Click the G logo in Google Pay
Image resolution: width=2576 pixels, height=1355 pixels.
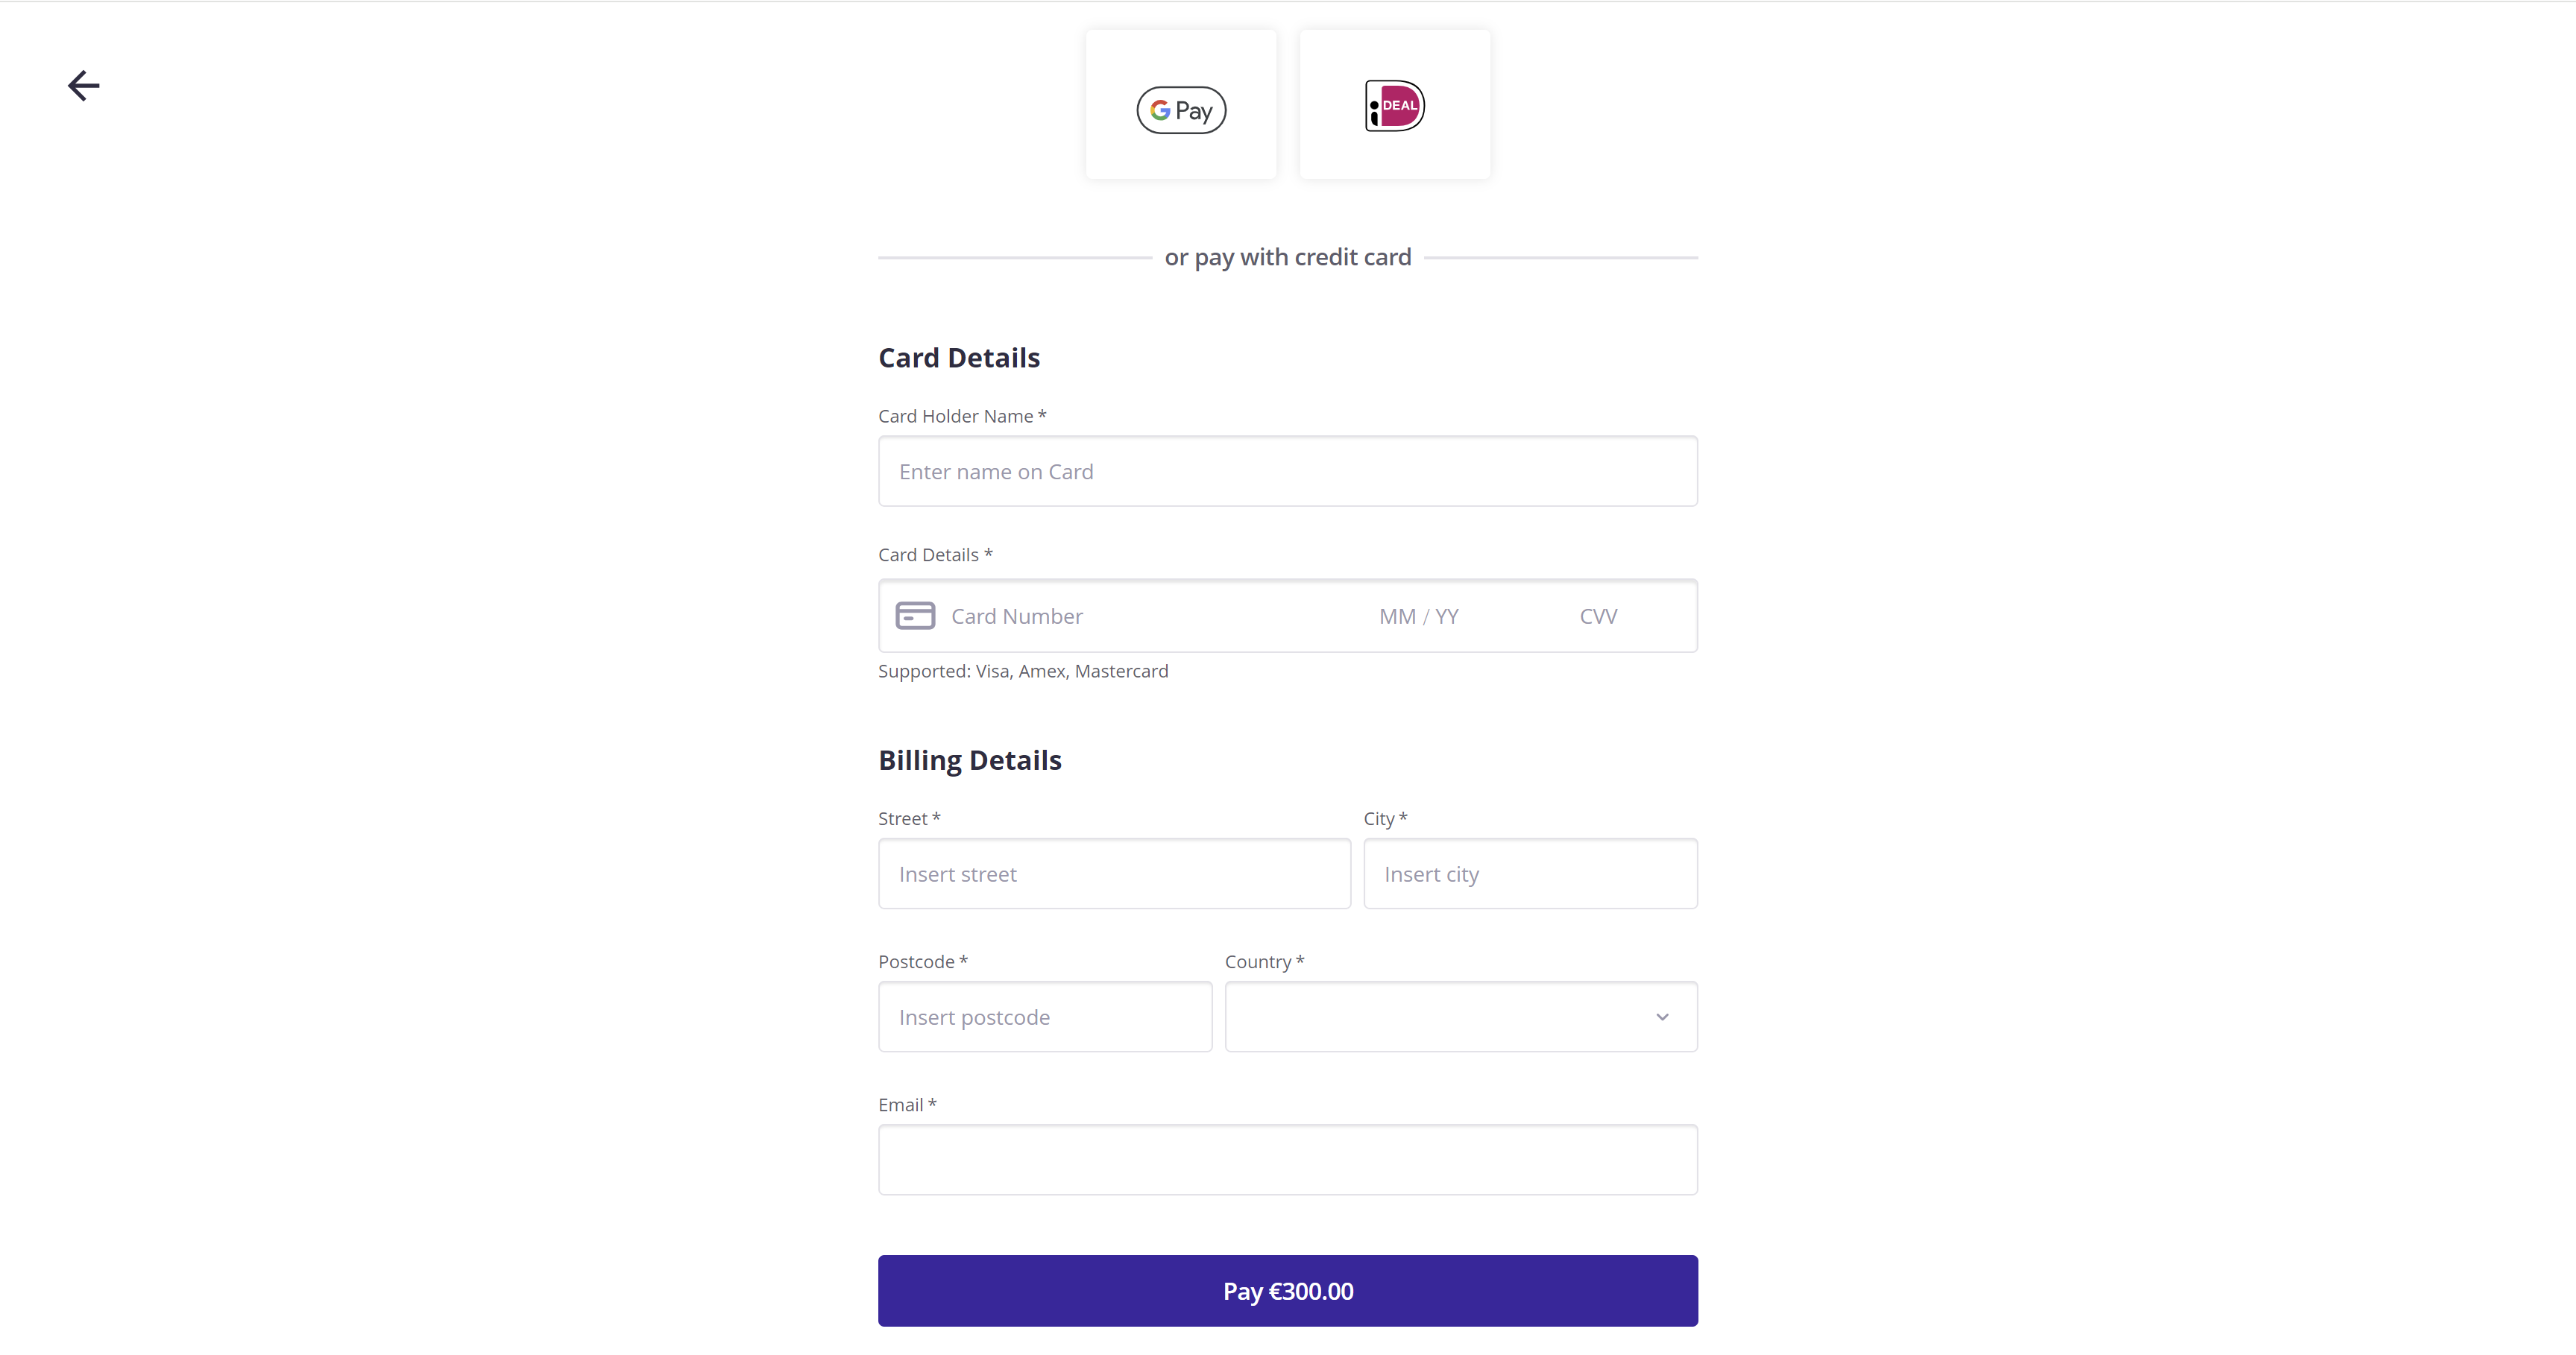(x=1160, y=110)
